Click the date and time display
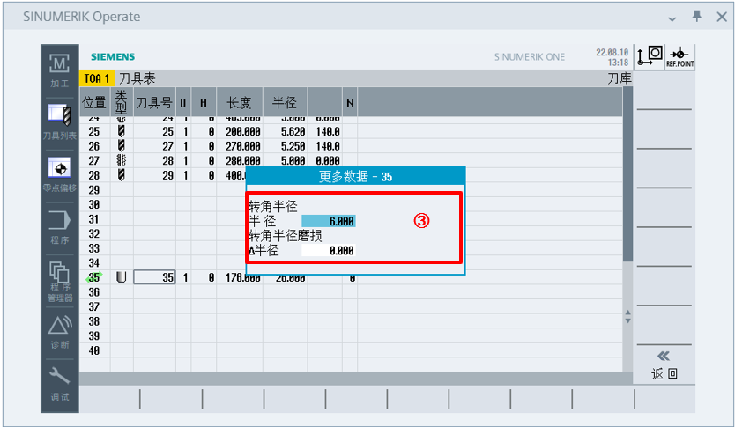 tap(612, 57)
